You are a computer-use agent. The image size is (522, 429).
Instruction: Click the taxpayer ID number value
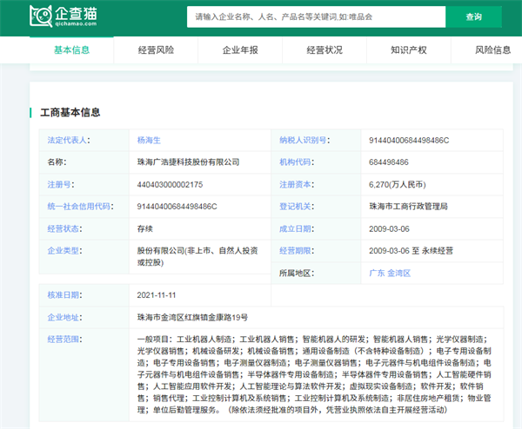tap(407, 139)
